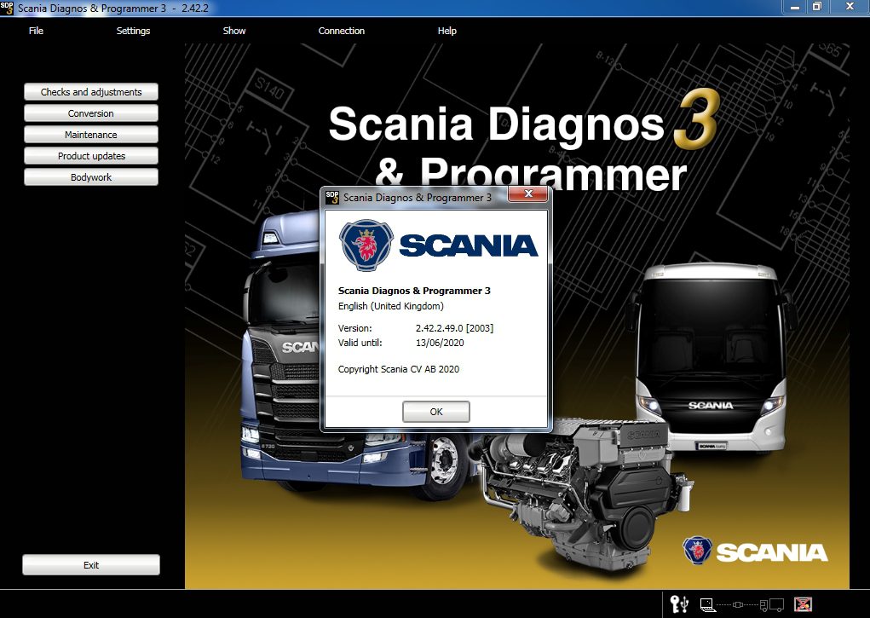Exit the application via the Exit button

tap(90, 564)
